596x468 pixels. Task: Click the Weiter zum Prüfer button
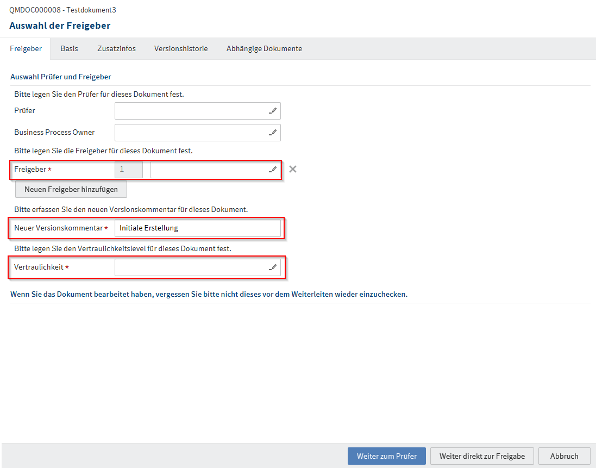point(386,456)
